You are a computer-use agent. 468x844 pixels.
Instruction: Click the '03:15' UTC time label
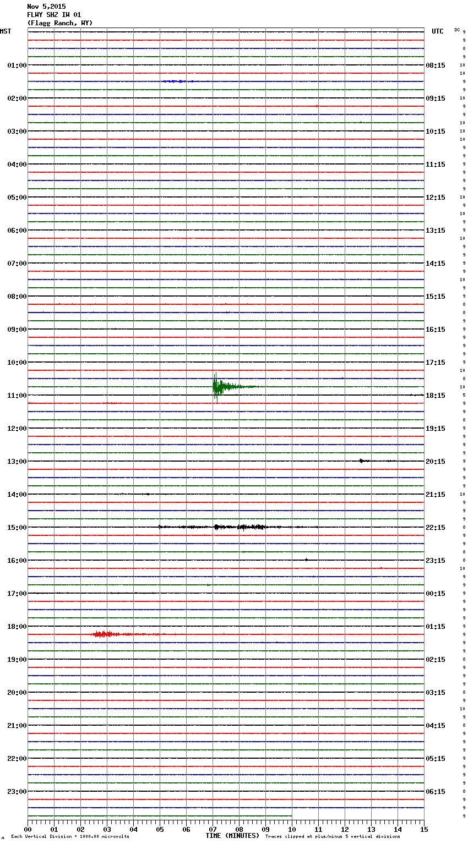(x=436, y=693)
